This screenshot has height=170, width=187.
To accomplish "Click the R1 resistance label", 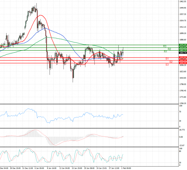I will (x=165, y=52).
